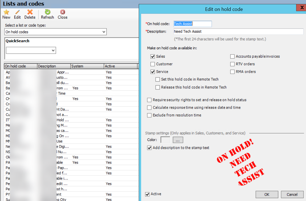Viewport: 306px width, 201px height.
Task: Select the row ending with 'nt Da…'
Action: pos(71,109)
